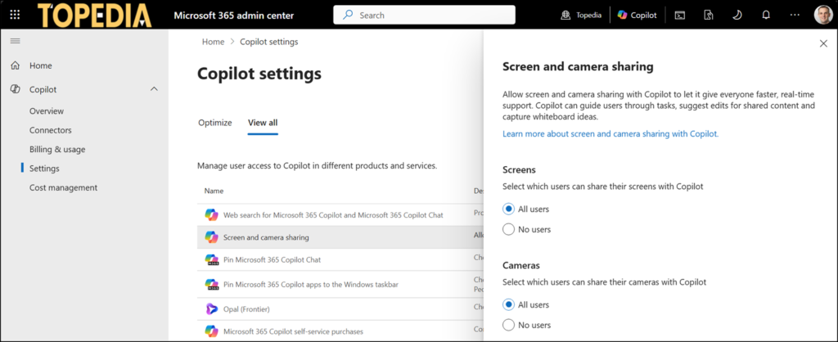The width and height of the screenshot is (838, 342).
Task: Open Billing & usage in sidebar
Action: click(57, 150)
